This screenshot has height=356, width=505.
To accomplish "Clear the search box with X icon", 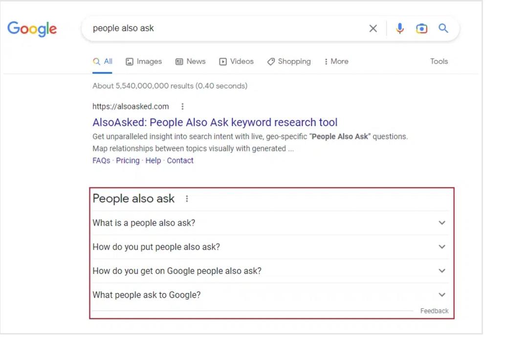I will [373, 29].
